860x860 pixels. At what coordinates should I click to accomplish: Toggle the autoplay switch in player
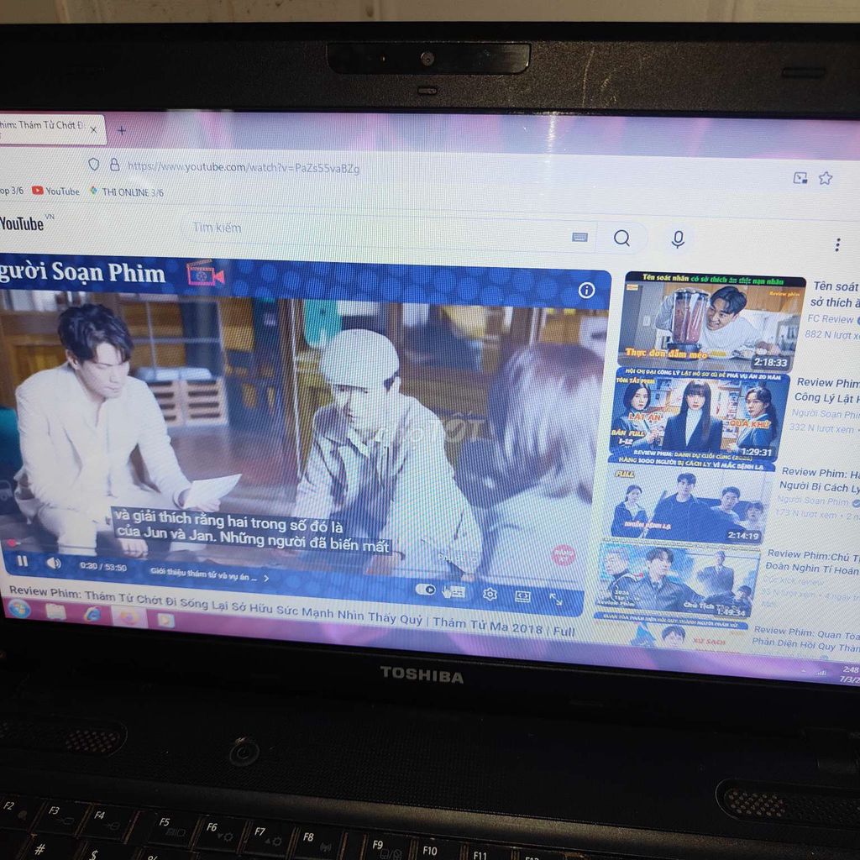tap(425, 589)
